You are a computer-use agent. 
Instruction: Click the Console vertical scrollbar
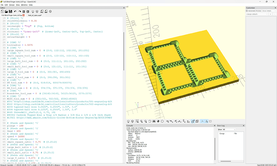pyautogui.click(x=215, y=148)
